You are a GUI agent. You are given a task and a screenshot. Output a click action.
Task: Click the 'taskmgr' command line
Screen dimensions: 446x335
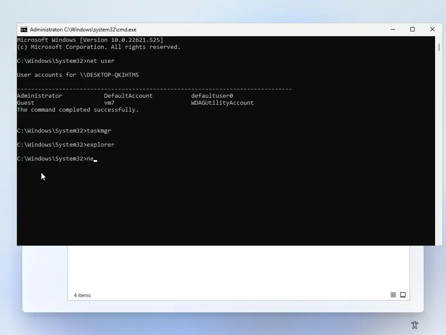[64, 131]
